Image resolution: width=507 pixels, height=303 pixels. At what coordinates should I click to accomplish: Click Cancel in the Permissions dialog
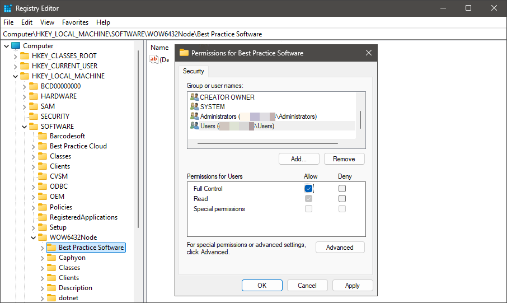307,286
